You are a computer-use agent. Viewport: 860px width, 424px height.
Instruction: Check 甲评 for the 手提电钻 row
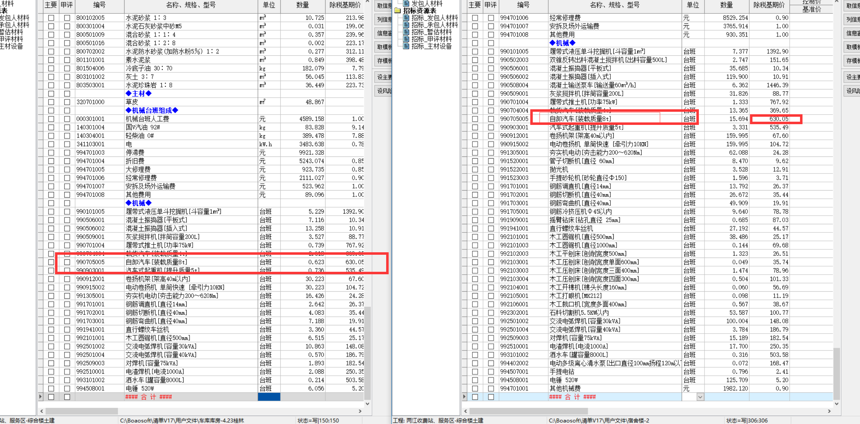491,372
